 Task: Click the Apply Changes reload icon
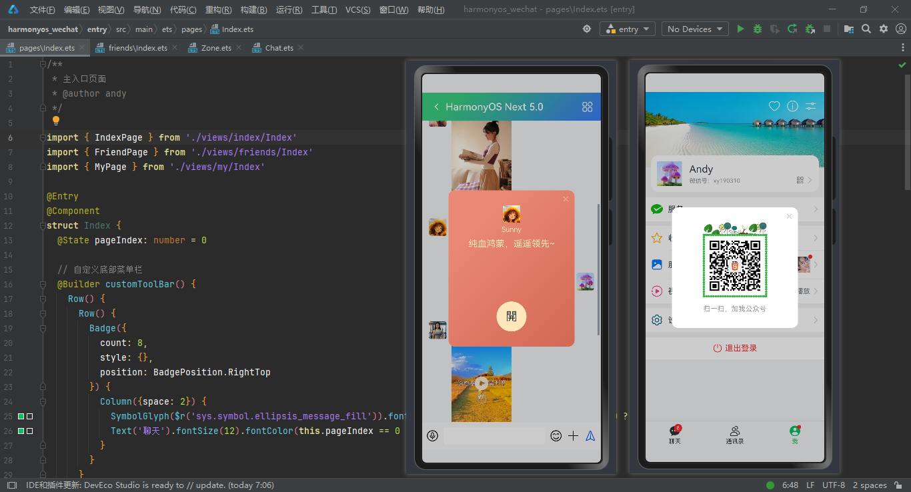tap(792, 29)
